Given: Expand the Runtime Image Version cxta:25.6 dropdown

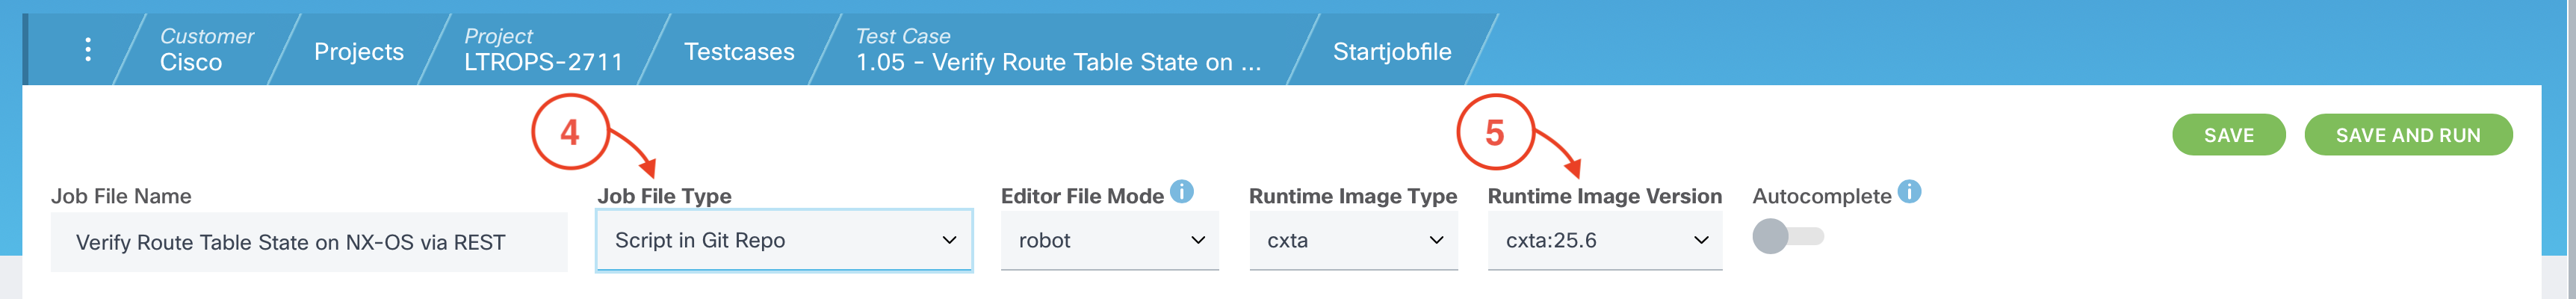Looking at the screenshot, I should point(1604,240).
